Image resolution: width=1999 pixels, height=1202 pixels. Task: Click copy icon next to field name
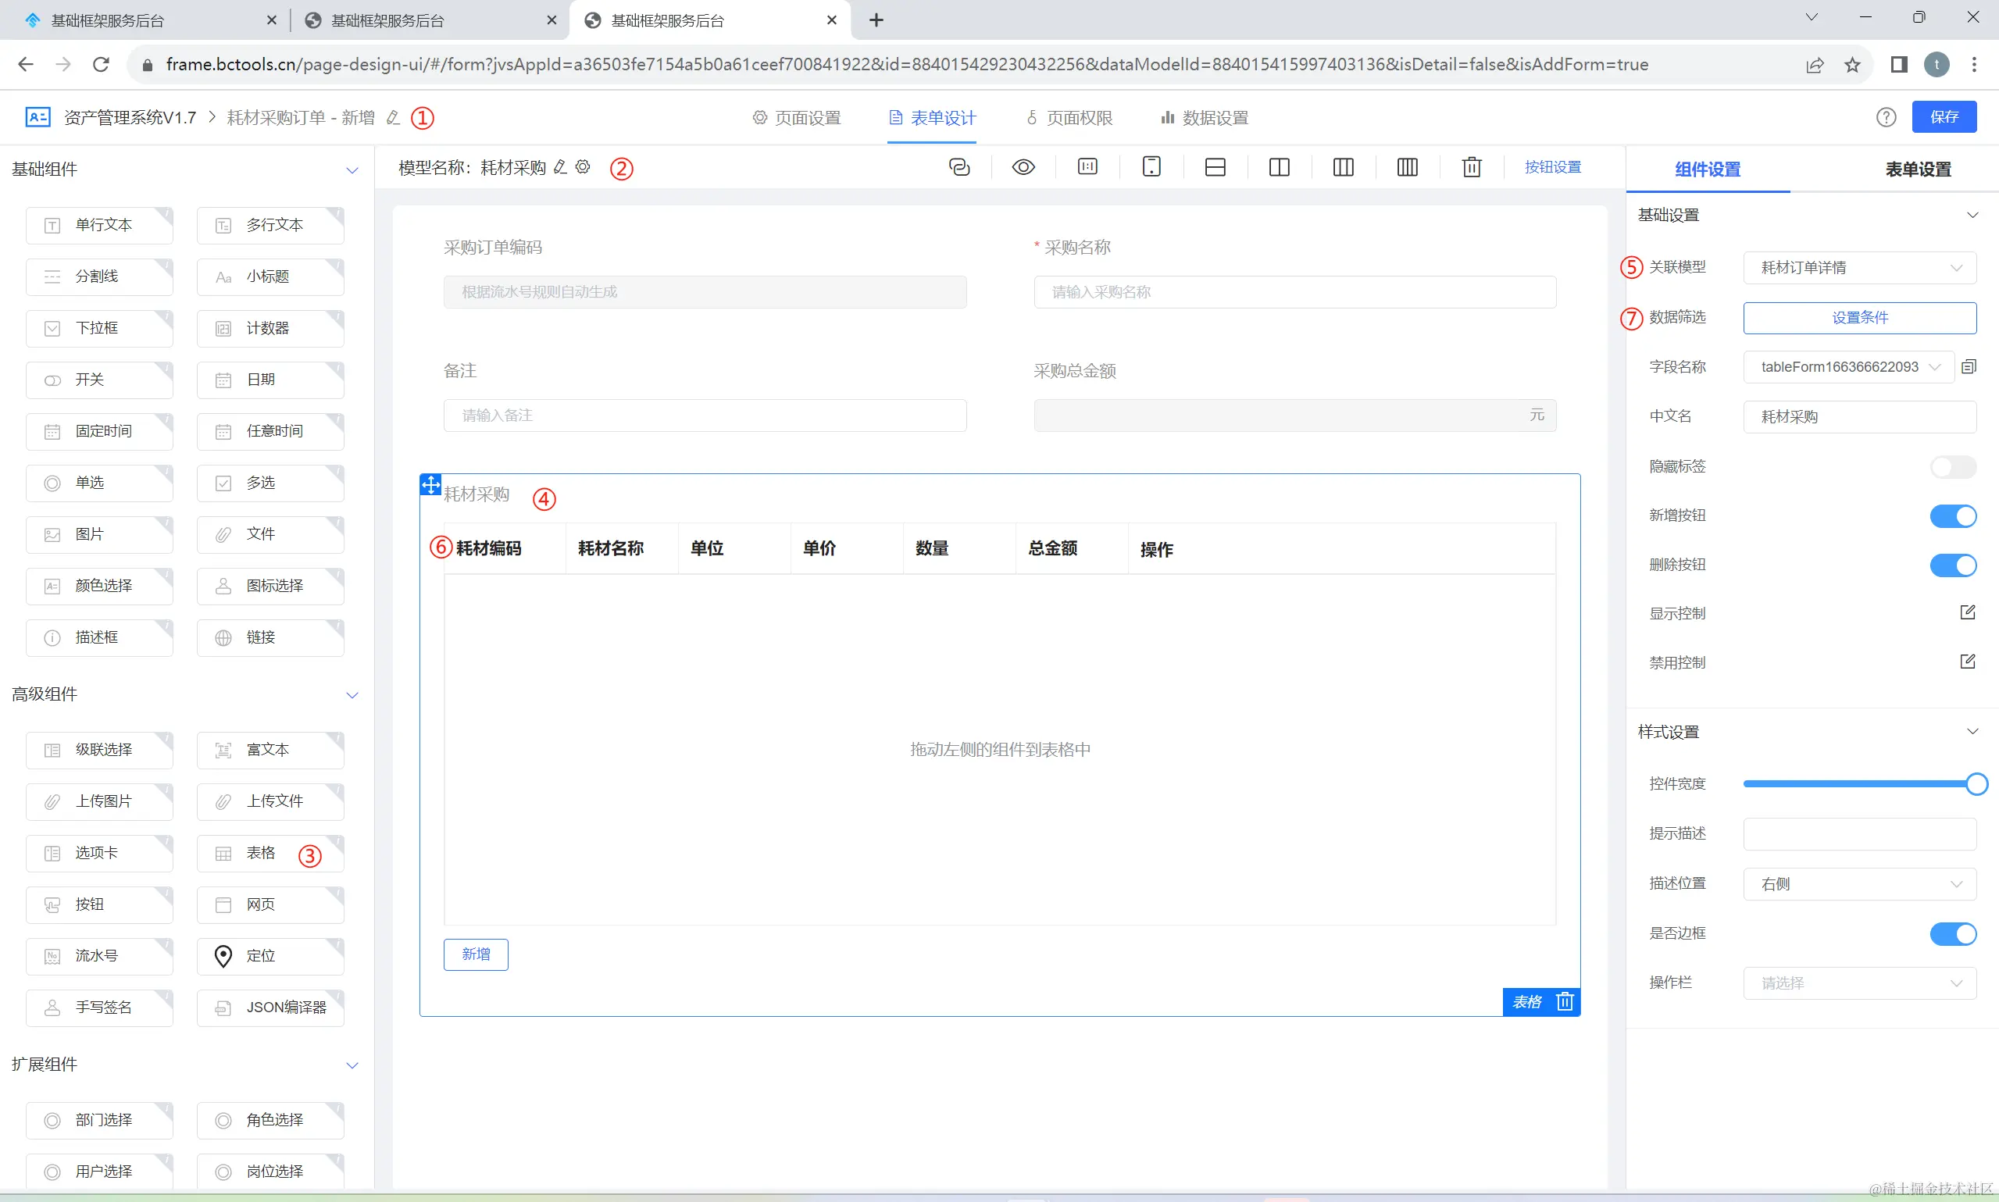tap(1969, 367)
